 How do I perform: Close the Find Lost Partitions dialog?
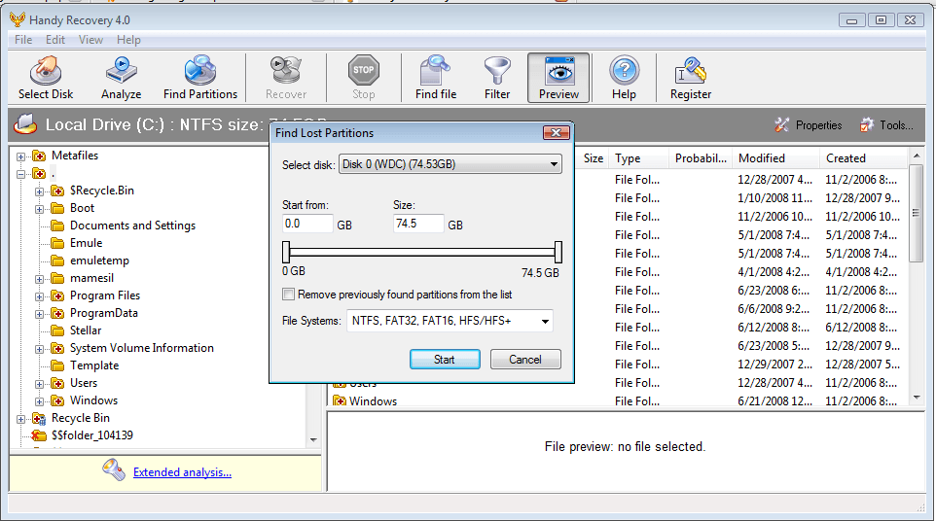556,132
